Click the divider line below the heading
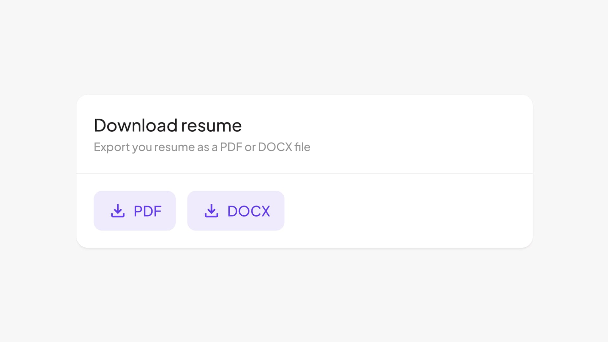 pos(304,173)
